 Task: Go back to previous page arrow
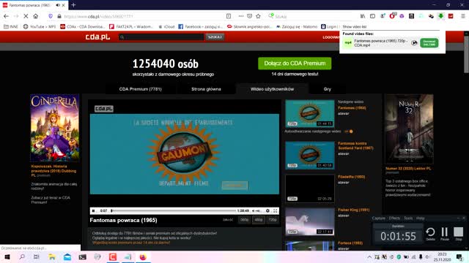click(7, 16)
